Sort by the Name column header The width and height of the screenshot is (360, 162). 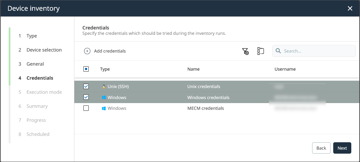[193, 69]
